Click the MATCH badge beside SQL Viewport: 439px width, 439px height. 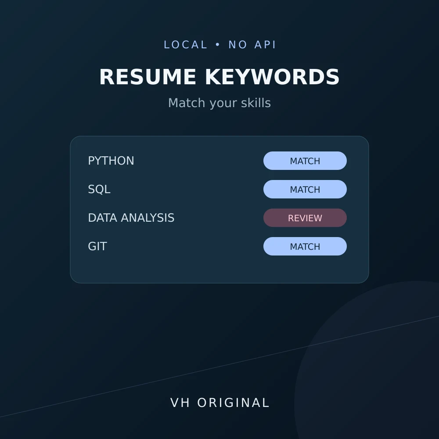[x=305, y=189]
